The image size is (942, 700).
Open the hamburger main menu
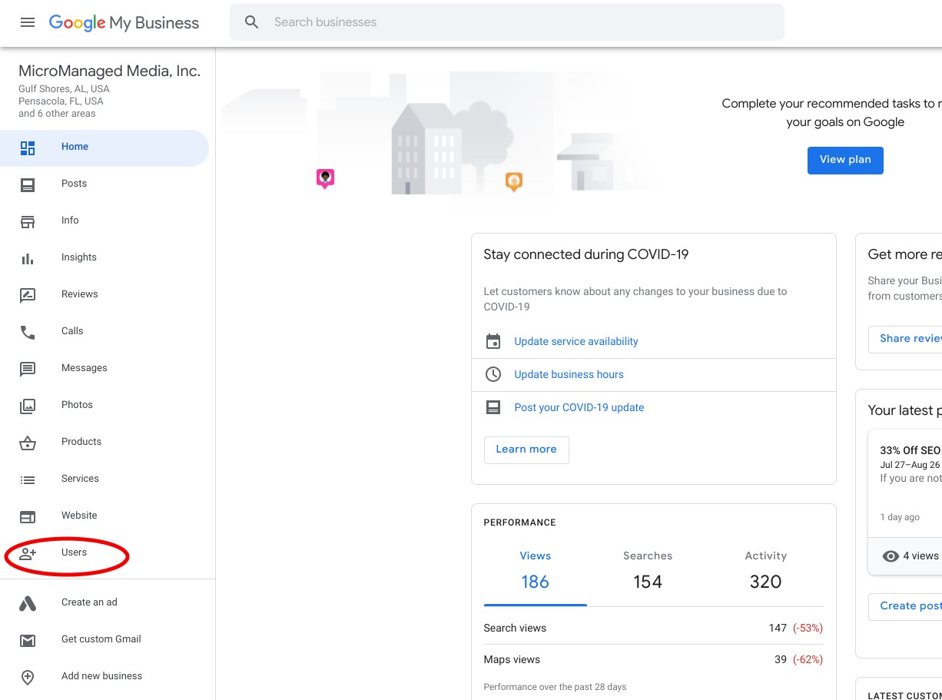click(x=28, y=22)
